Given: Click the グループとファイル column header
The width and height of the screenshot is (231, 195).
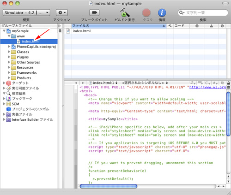Looking at the screenshot, I should [29, 26].
